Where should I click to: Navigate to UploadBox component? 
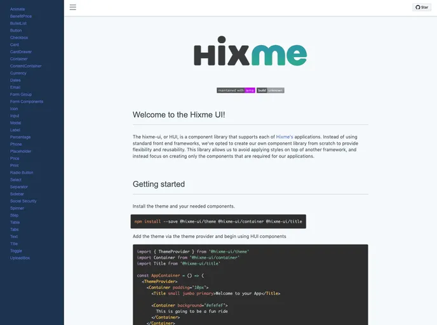[x=20, y=258]
